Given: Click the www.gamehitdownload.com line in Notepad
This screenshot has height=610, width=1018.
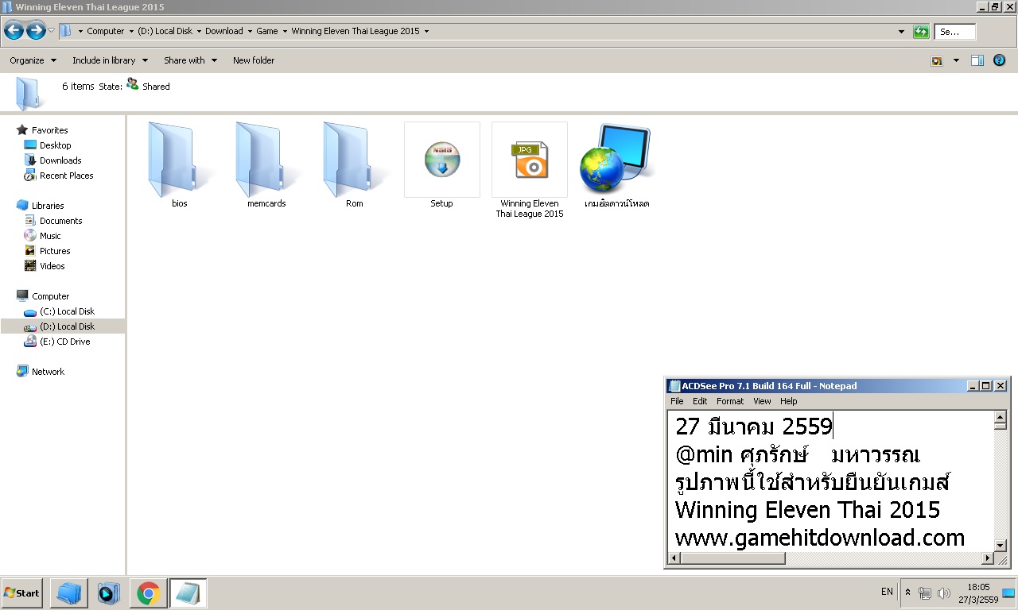Looking at the screenshot, I should point(820,538).
